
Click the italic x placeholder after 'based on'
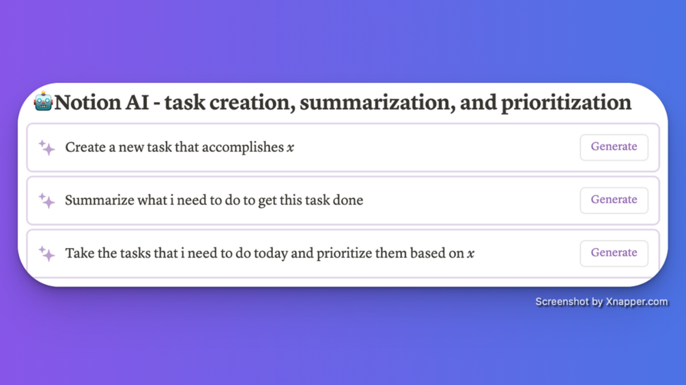(471, 254)
